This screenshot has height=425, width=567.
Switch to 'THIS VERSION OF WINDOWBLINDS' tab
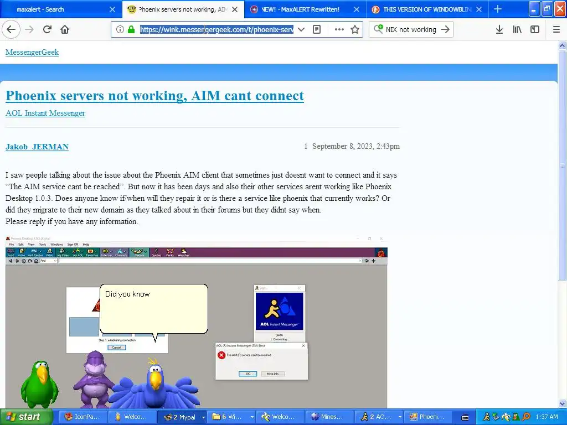427,9
